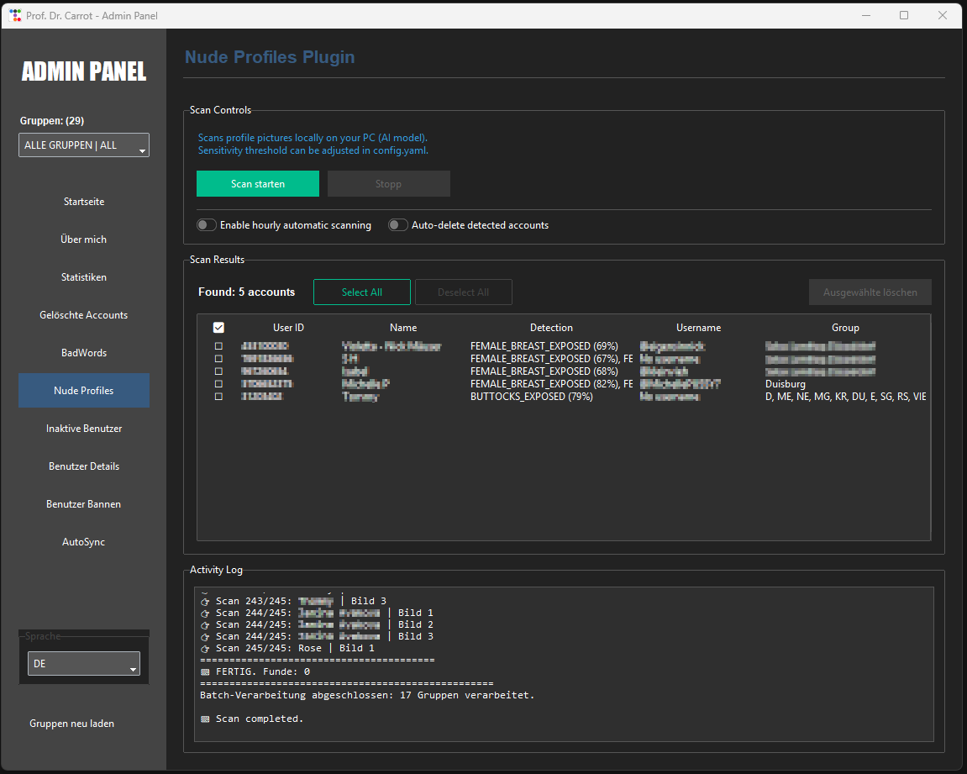Switch to Benutzer Bannen page
Image resolution: width=967 pixels, height=774 pixels.
84,504
